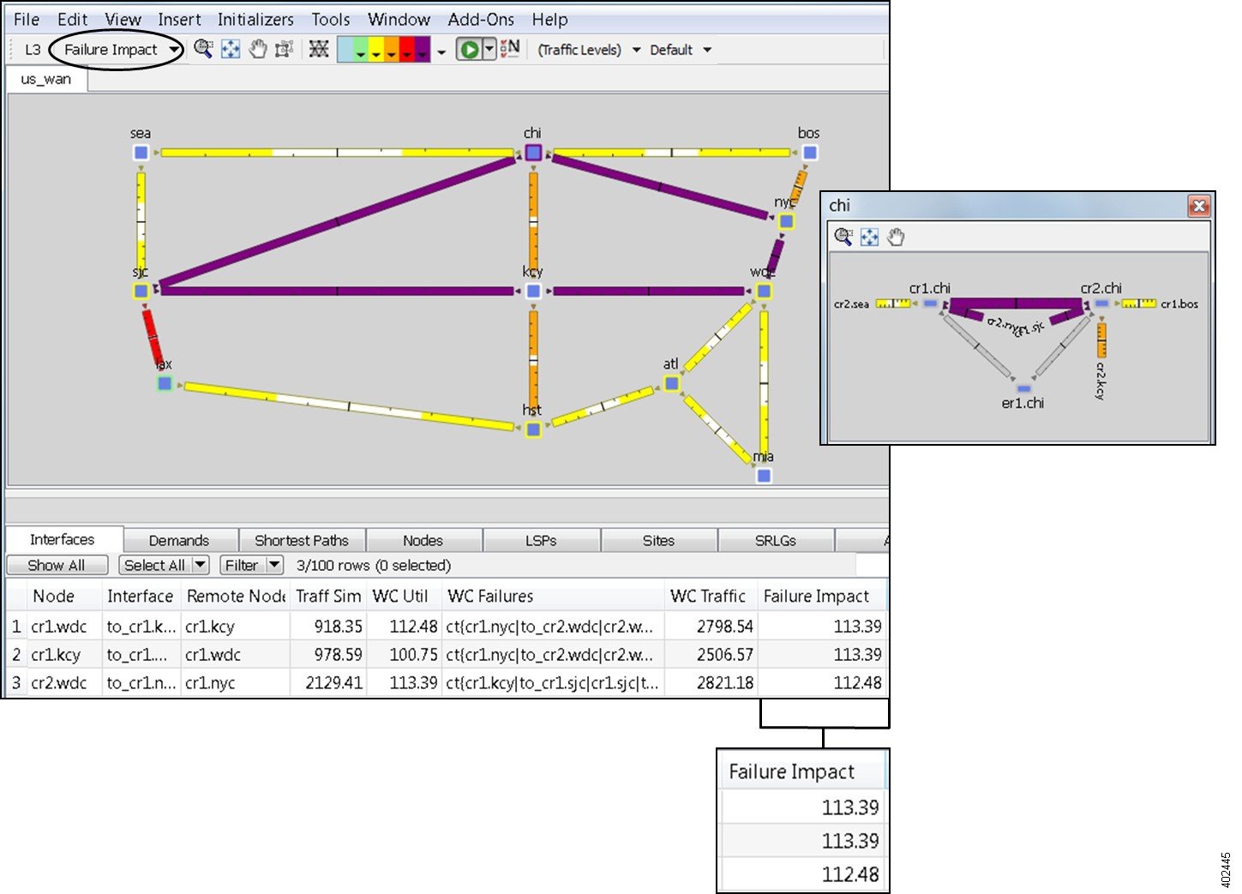Open the Select All dropdown arrow
The image size is (1242, 894).
point(200,565)
